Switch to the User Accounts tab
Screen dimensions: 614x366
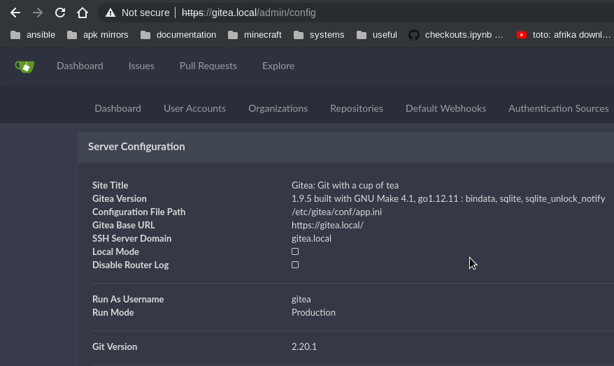click(x=194, y=108)
